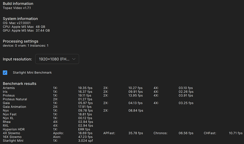
Task: Click the device vram instances settings line
Action: pyautogui.click(x=26, y=46)
